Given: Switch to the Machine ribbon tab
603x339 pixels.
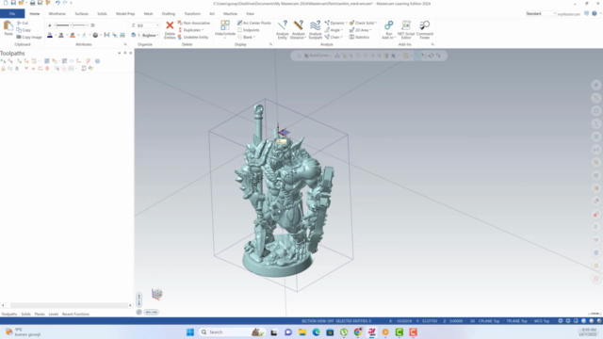Looking at the screenshot, I should (x=230, y=13).
